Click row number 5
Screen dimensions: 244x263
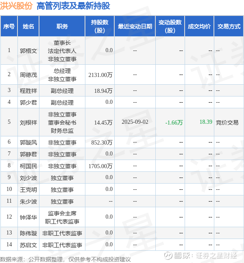click(9, 122)
